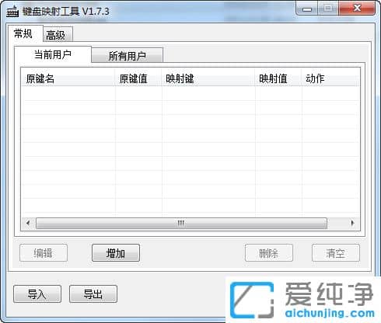Select the 当前用户 tab
Viewport: 381px width, 323px height.
[53, 54]
